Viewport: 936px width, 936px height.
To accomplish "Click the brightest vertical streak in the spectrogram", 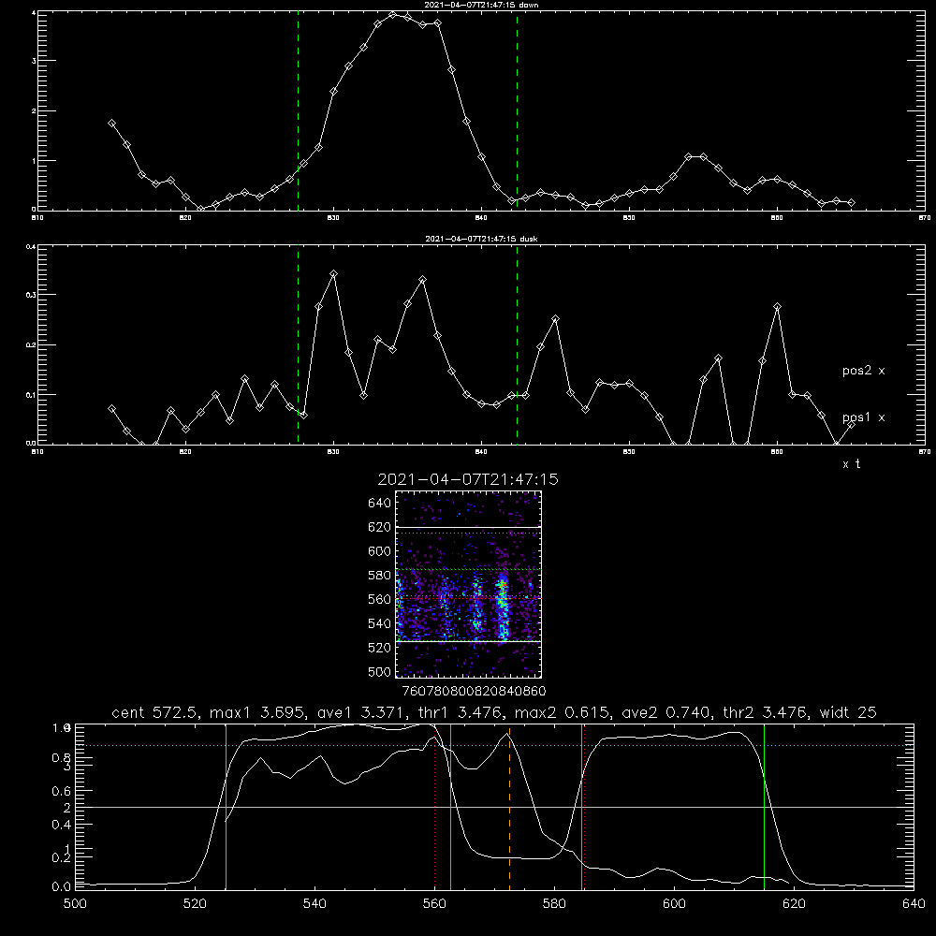I will (503, 606).
